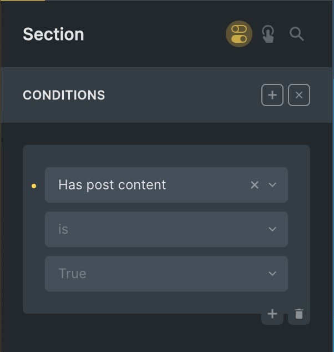Click the condition group card background
334x352 pixels.
[139, 303]
